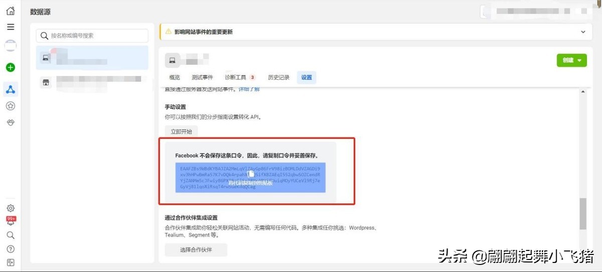Click the 通过合作伙伴集成设置 heading
The width and height of the screenshot is (602, 272).
coord(191,218)
